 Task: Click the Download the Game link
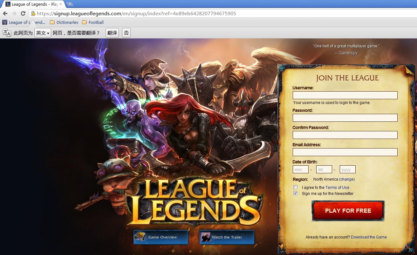(x=369, y=237)
